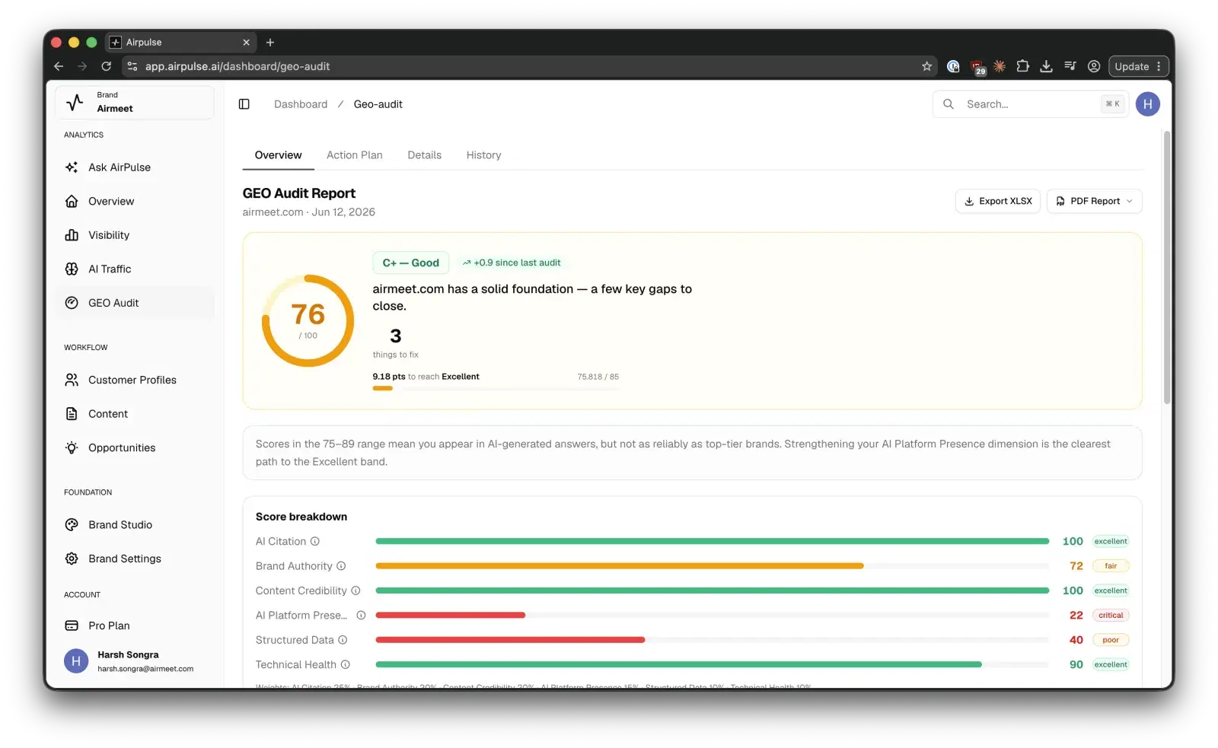Click the page vertical scrollbar
This screenshot has height=748, width=1218.
click(x=1167, y=266)
